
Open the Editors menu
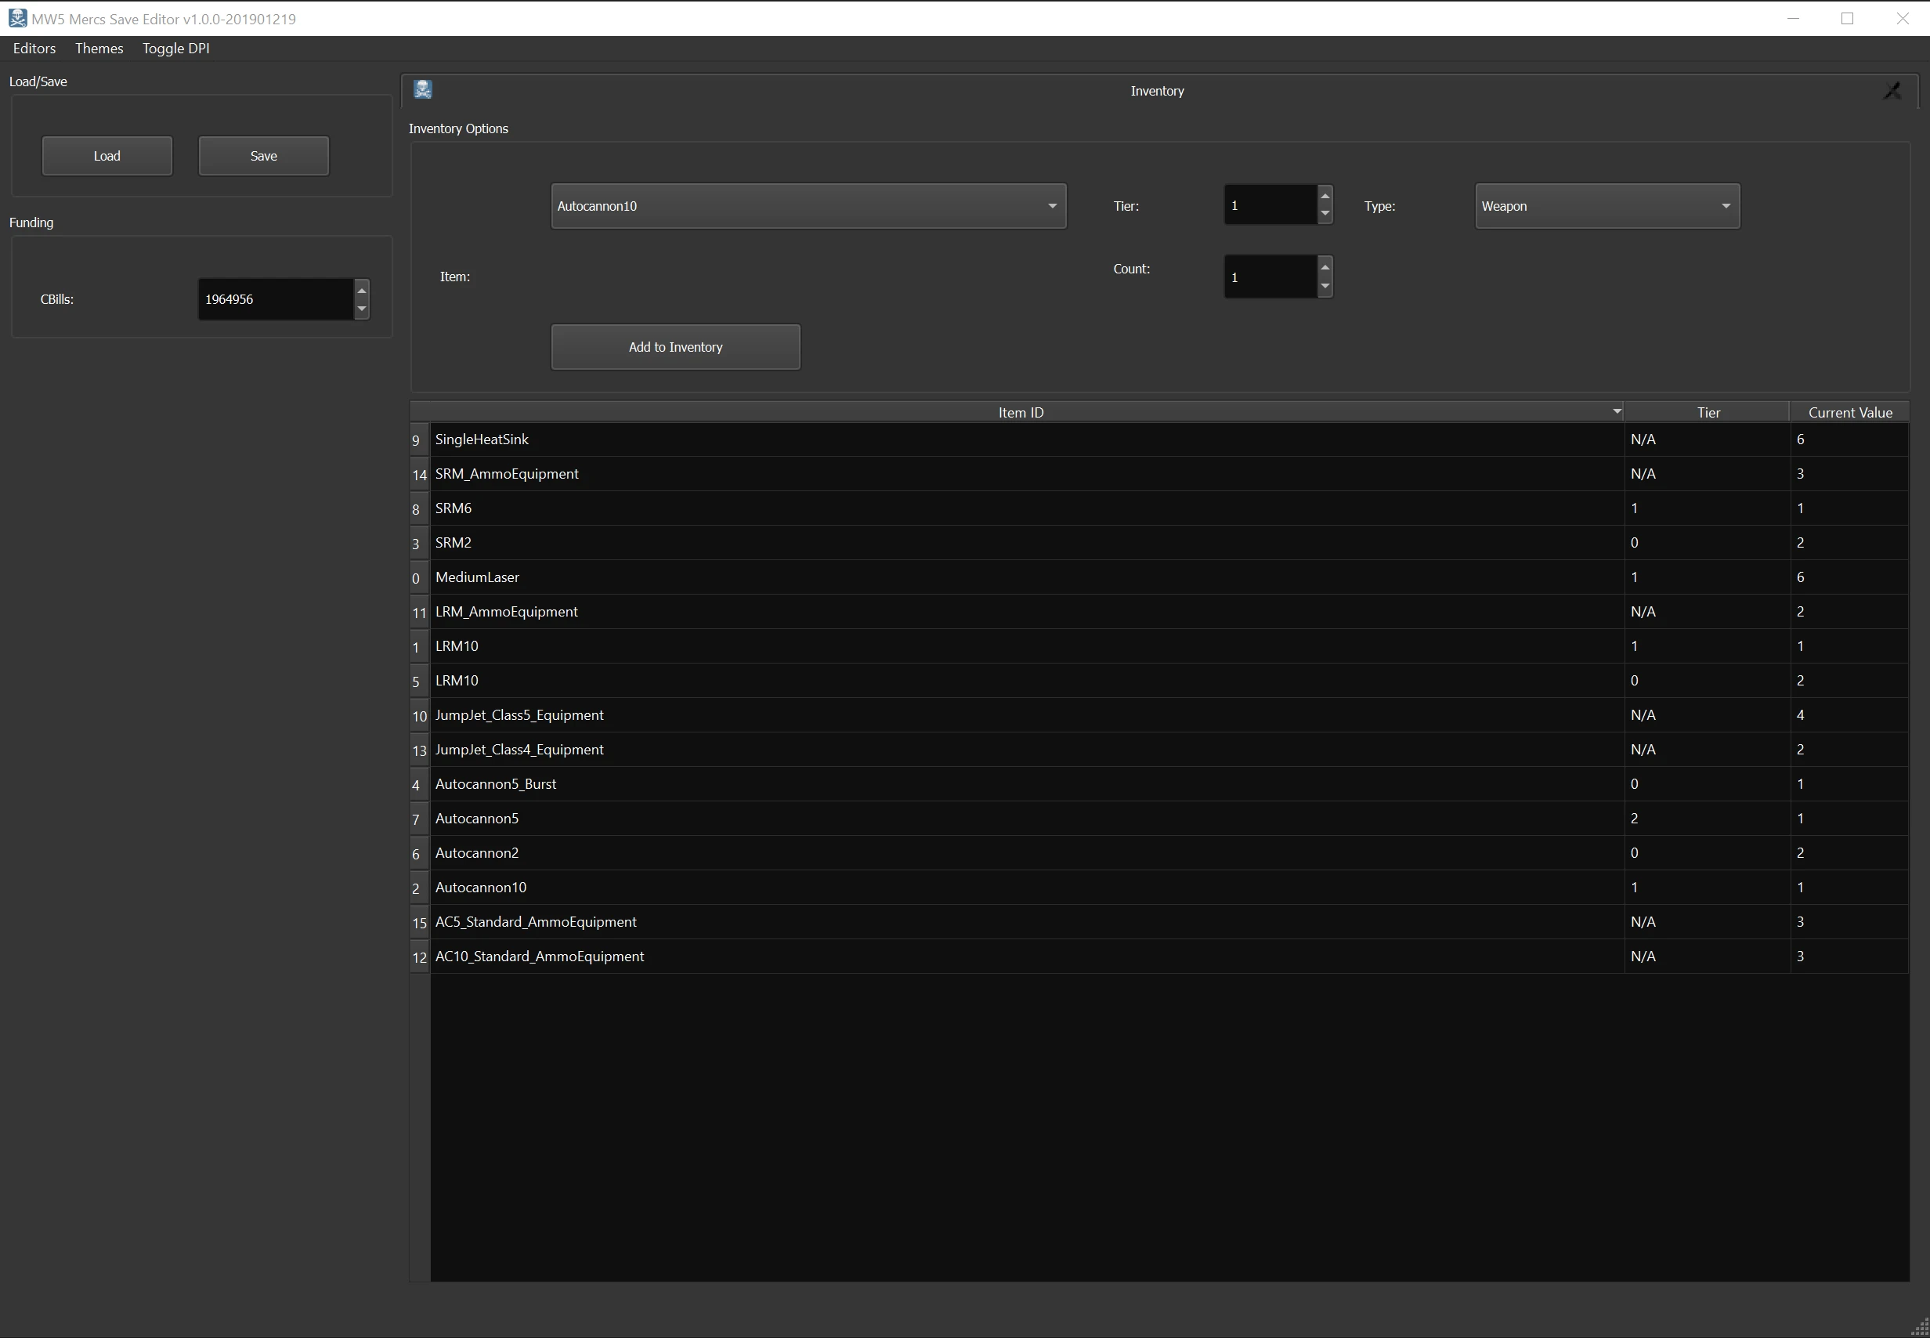pos(34,49)
